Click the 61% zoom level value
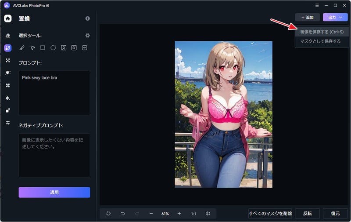The height and width of the screenshot is (222, 351). point(165,214)
